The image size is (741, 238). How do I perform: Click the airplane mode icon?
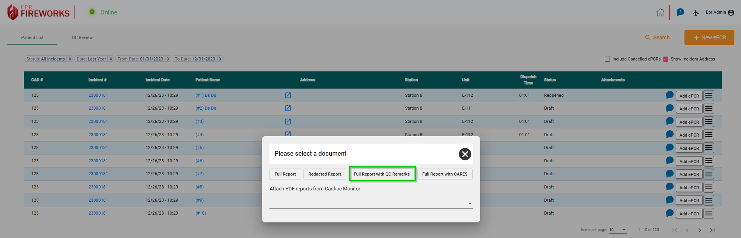[696, 12]
